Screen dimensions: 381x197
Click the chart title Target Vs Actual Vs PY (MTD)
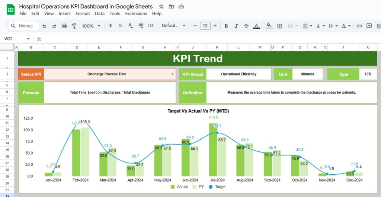[x=198, y=111]
